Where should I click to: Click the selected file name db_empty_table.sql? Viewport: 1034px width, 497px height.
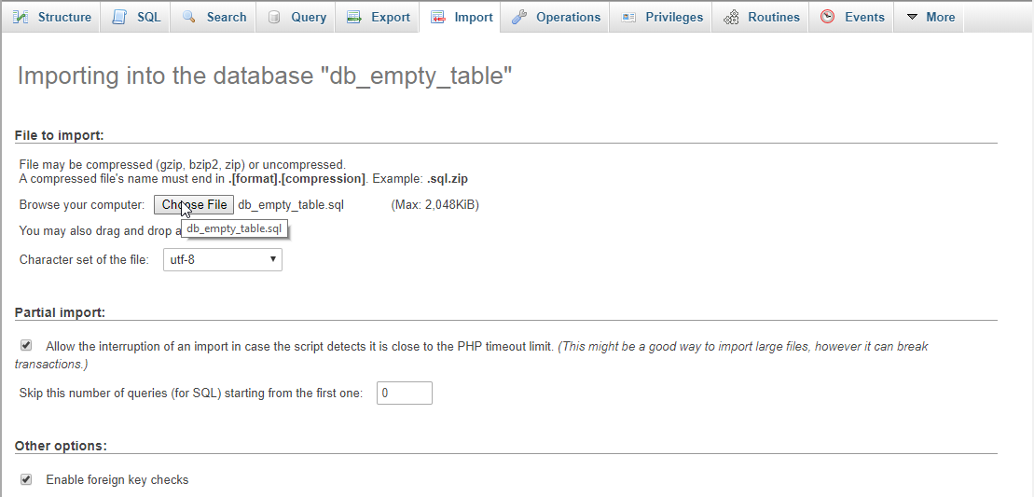tap(291, 205)
